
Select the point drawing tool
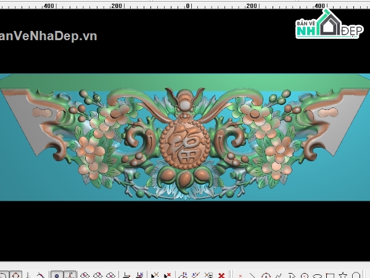coord(240,275)
